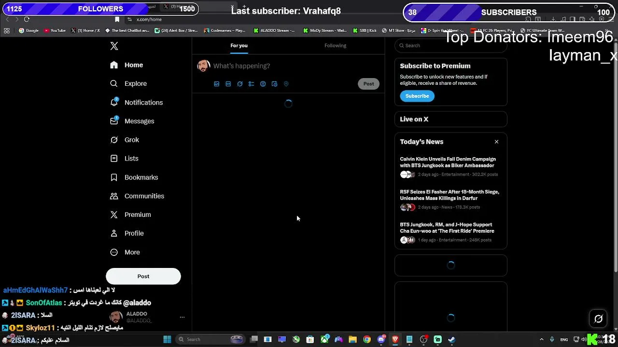Open the Google bookmark
This screenshot has height=347, width=618.
(x=28, y=30)
